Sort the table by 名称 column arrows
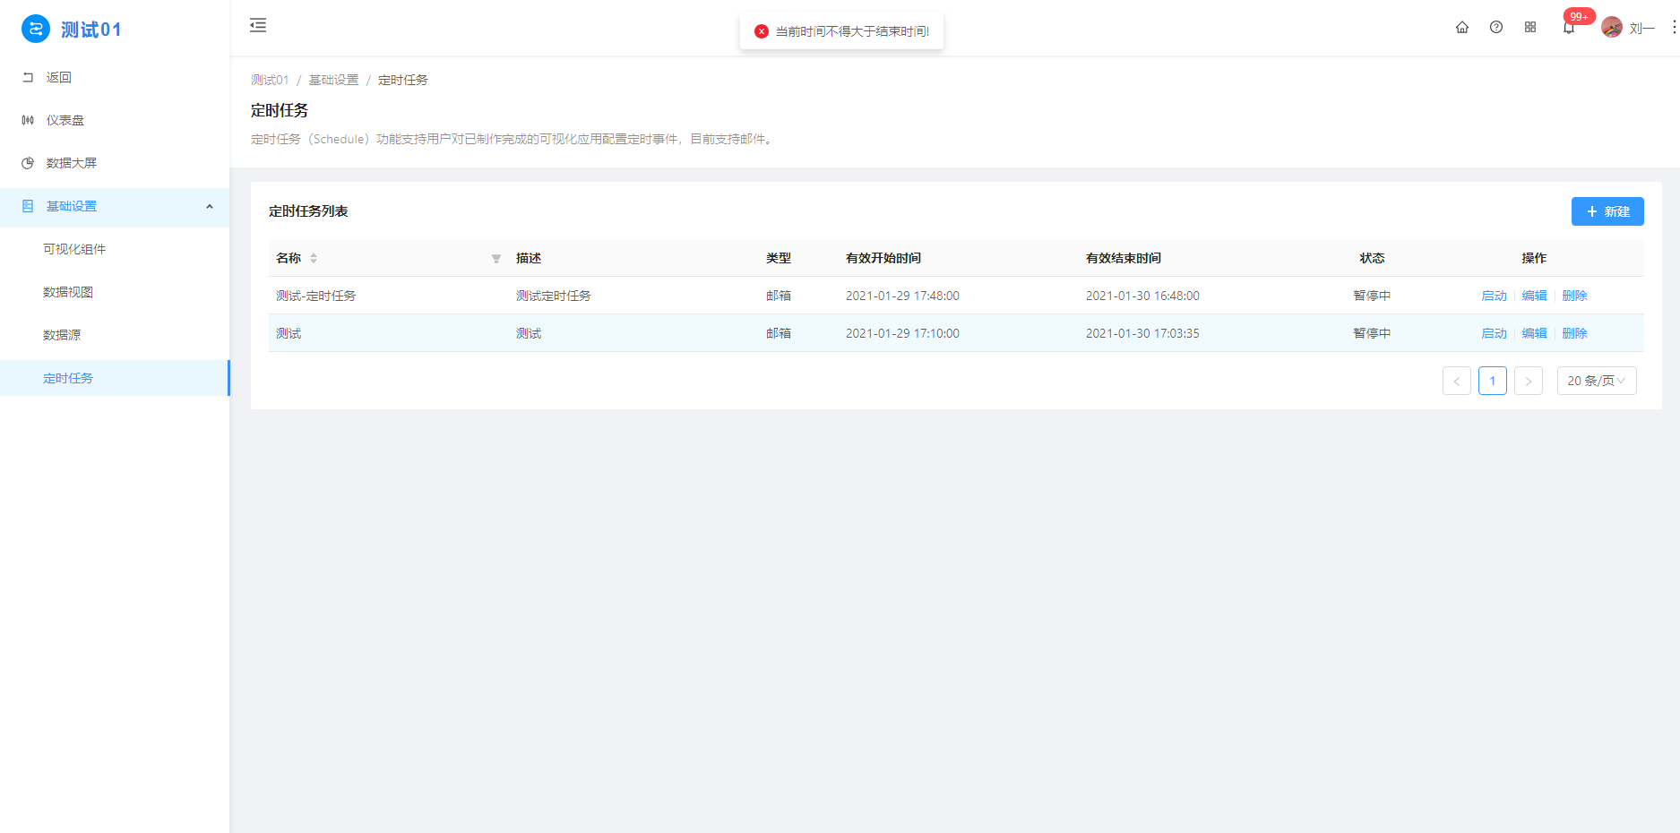The image size is (1680, 833). coord(314,258)
